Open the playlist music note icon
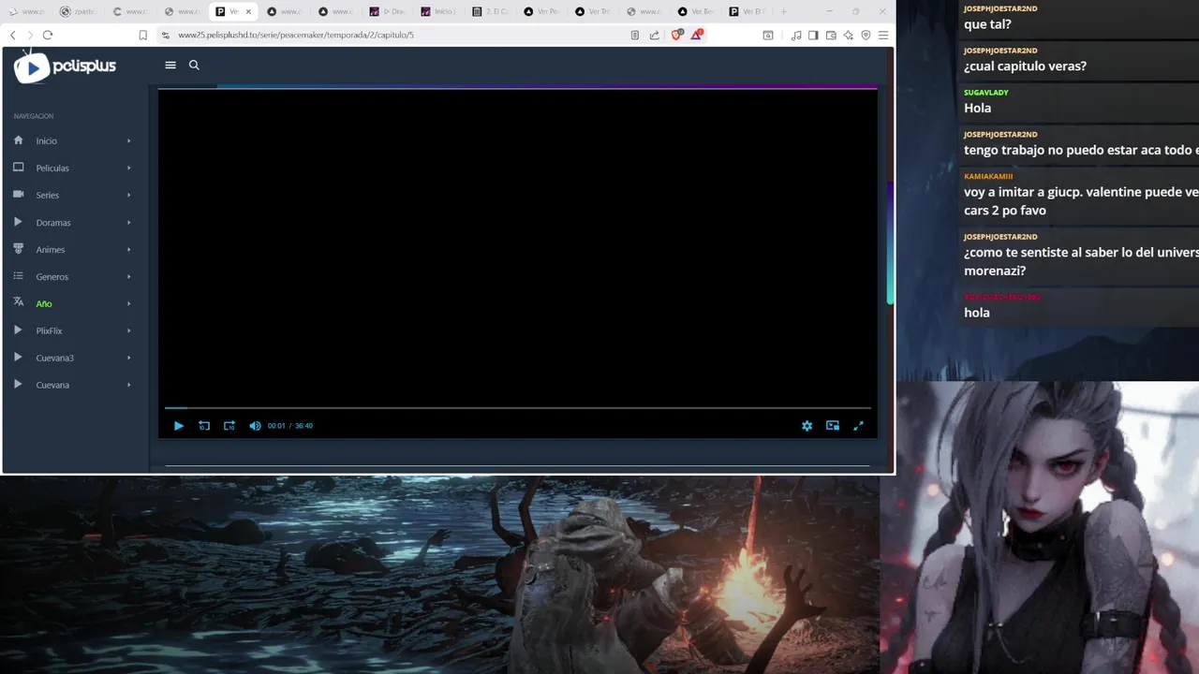 (x=796, y=35)
